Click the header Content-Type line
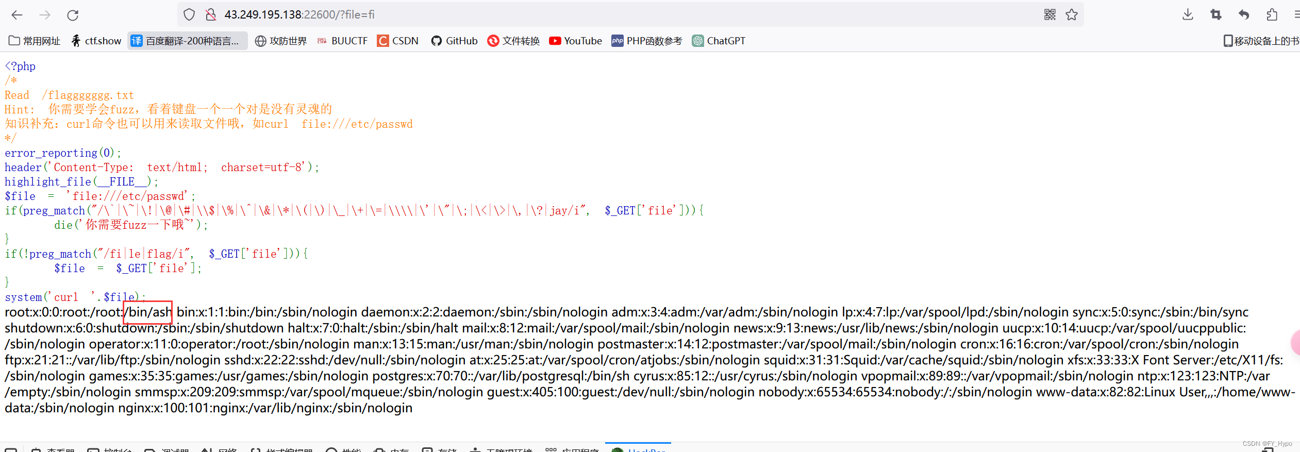Viewport: 1300px width, 452px height. [x=162, y=167]
